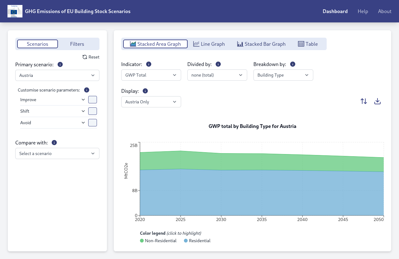
Task: Open the GWP Total indicator dropdown
Action: 151,75
